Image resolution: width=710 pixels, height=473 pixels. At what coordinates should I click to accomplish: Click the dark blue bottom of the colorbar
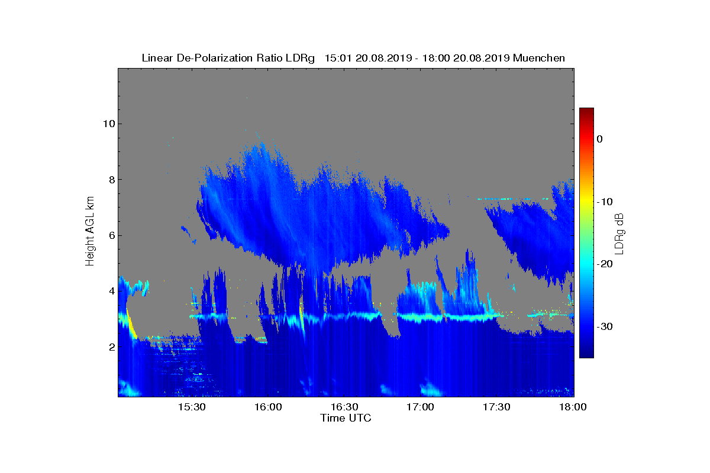[586, 352]
